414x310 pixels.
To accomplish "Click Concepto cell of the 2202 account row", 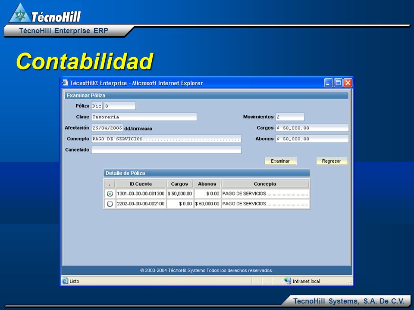I will click(x=265, y=204).
